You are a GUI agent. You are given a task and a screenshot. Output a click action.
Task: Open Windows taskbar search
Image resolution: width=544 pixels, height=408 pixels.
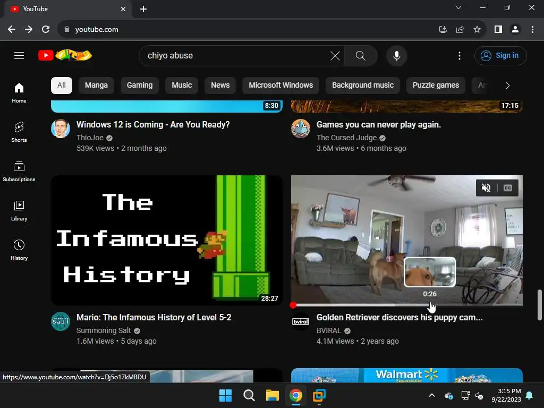point(249,395)
